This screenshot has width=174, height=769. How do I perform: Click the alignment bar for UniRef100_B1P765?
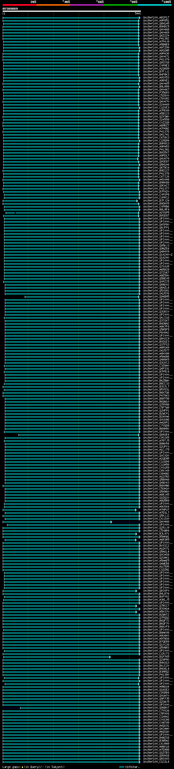click(x=57, y=657)
